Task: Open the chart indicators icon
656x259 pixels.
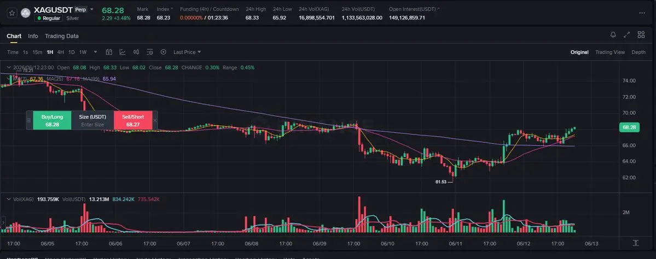Action: click(x=123, y=52)
